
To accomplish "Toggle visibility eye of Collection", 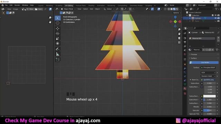I will (215, 15).
